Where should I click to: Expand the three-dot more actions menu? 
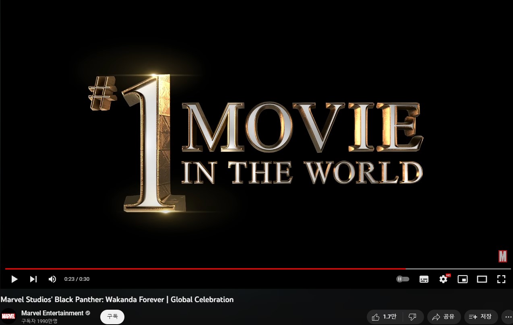pos(508,317)
